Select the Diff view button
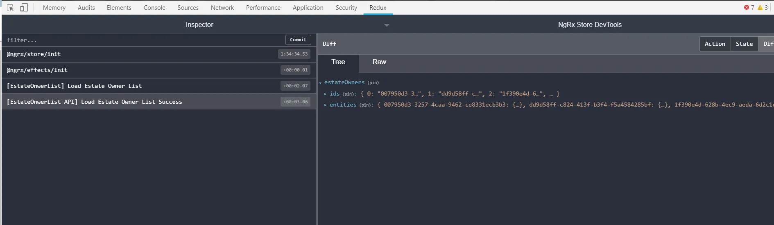This screenshot has width=774, height=225. 767,44
